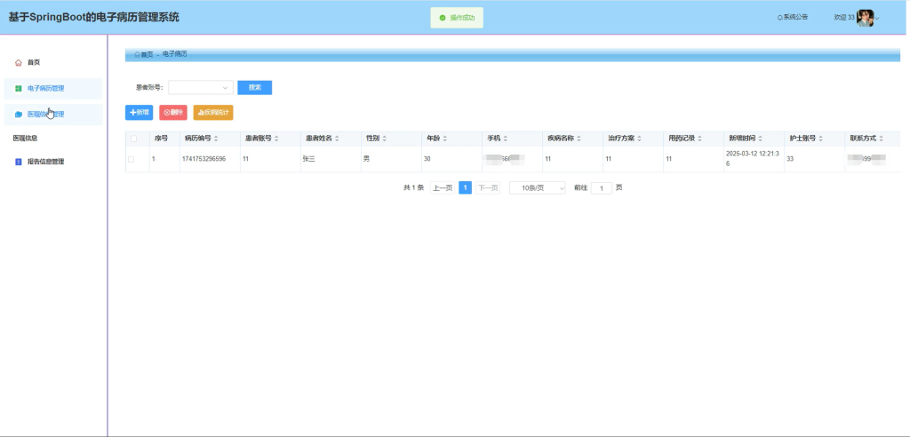Sort by 患者账号 column arrows
This screenshot has height=437, width=910.
(x=276, y=139)
